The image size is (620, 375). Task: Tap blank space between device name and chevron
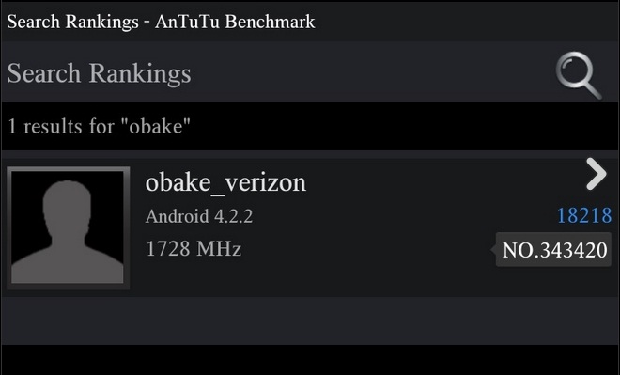point(442,182)
